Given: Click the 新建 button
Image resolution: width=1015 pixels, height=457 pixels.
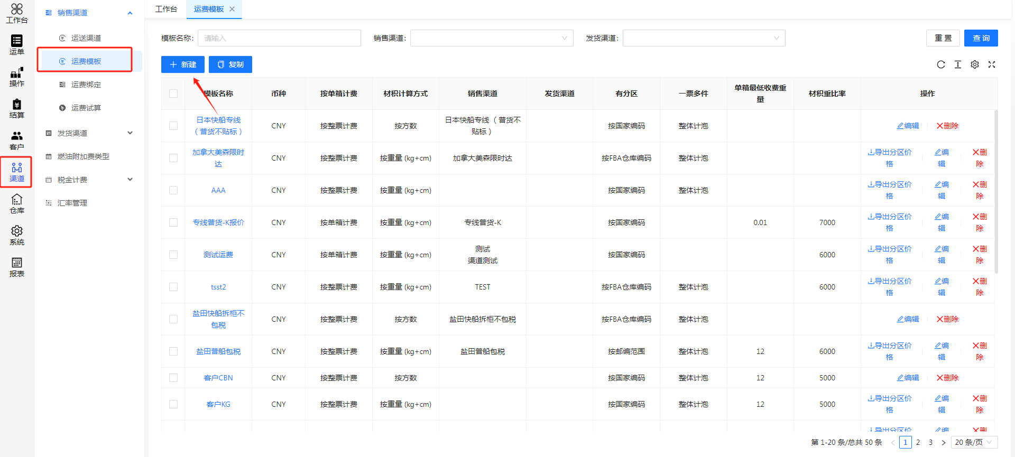Looking at the screenshot, I should point(183,64).
